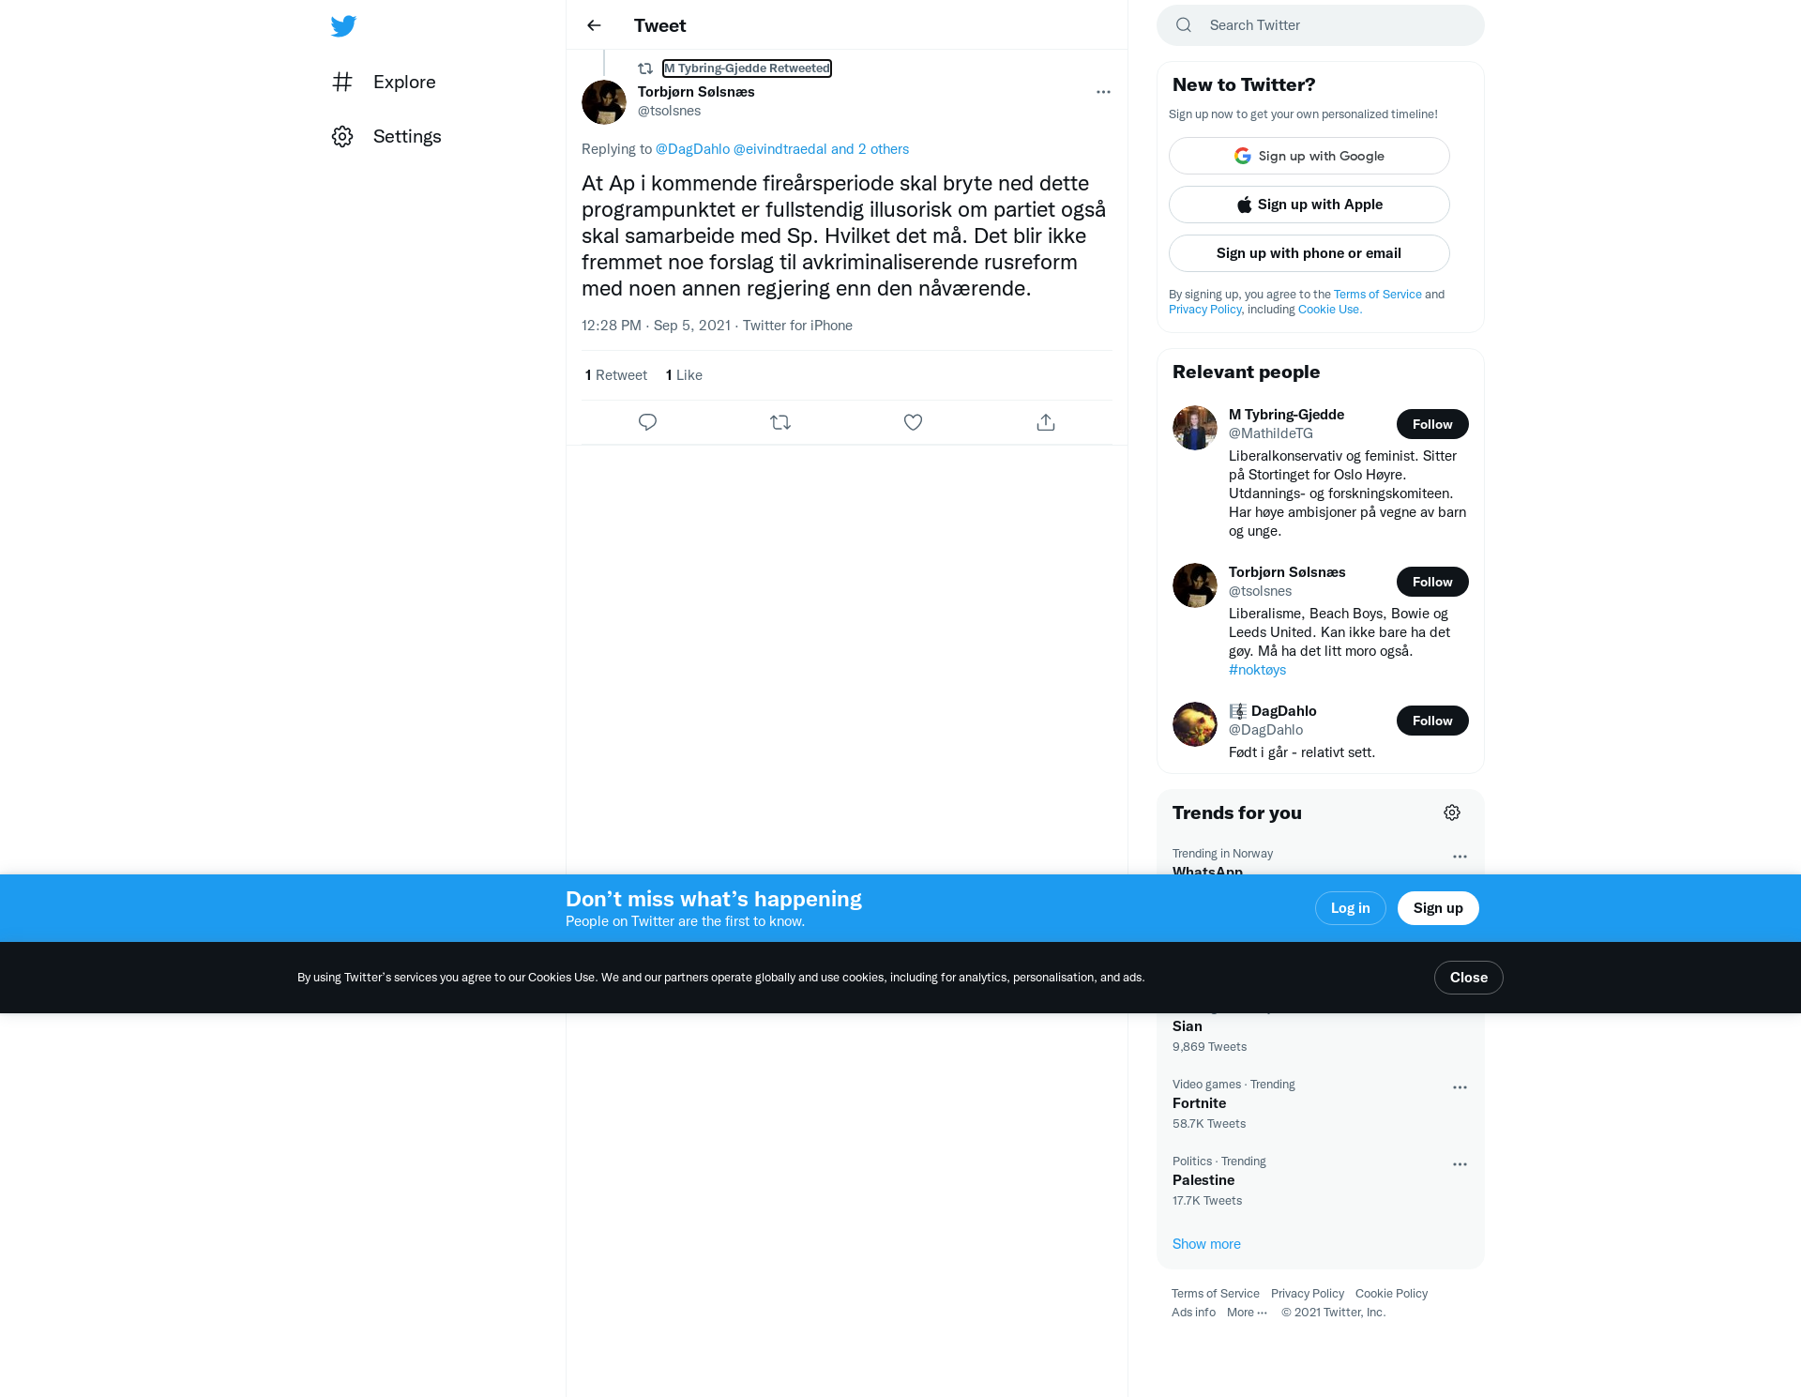1801x1397 pixels.
Task: Go back using the arrow icon
Action: 594,25
